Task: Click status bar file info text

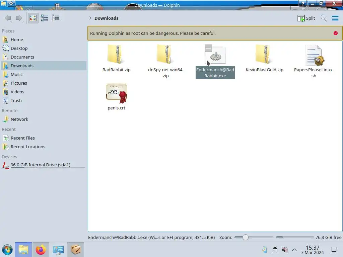Action: pyautogui.click(x=151, y=237)
